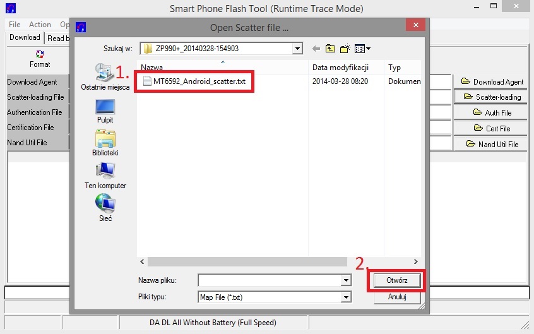534x334 pixels.
Task: Open Ostatnie miejsca in the sidebar
Action: click(105, 77)
